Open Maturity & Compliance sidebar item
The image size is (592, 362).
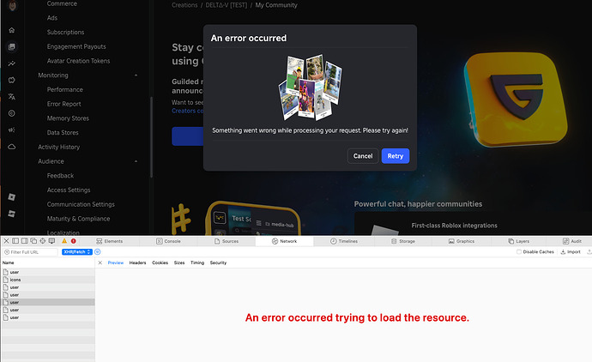pos(78,219)
